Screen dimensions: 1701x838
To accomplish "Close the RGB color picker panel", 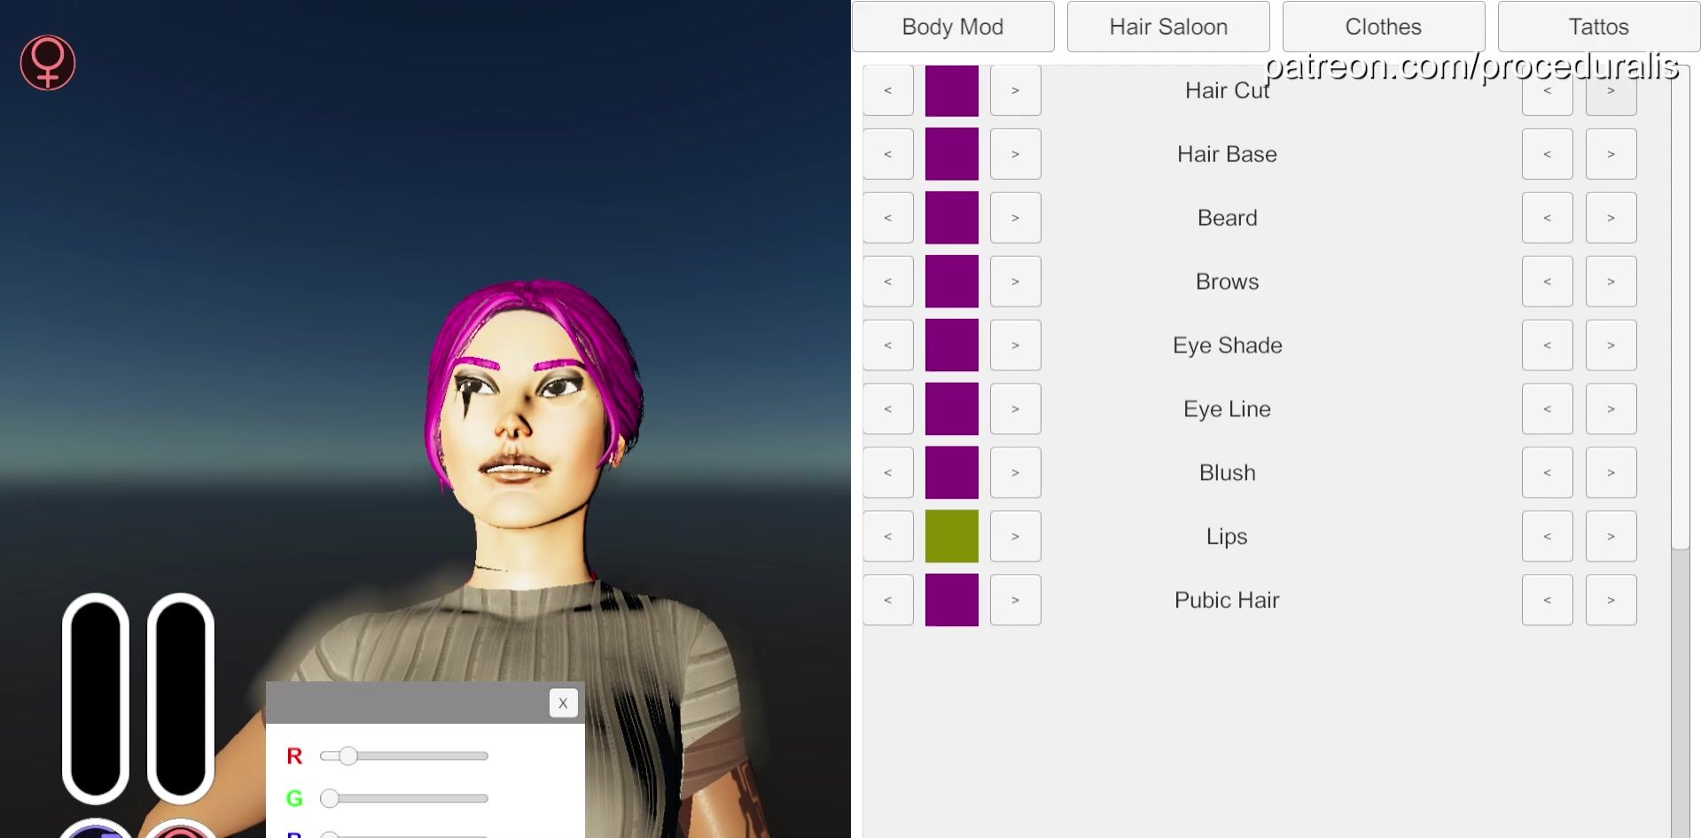I will click(x=563, y=703).
